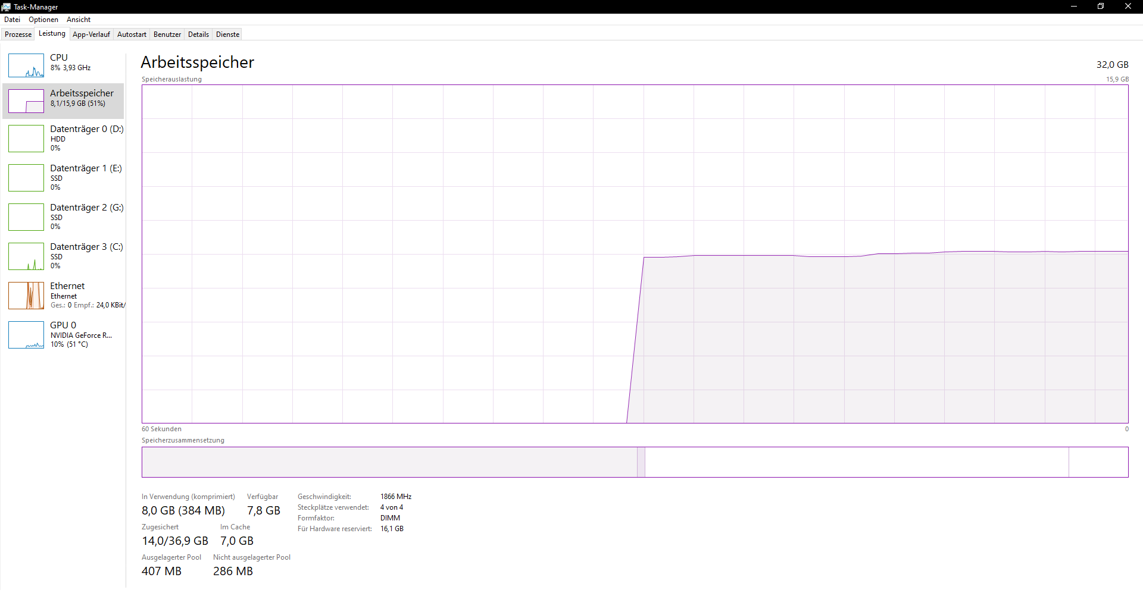
Task: Open Datenträger 3 (C:) SSD graph
Action: click(x=26, y=256)
